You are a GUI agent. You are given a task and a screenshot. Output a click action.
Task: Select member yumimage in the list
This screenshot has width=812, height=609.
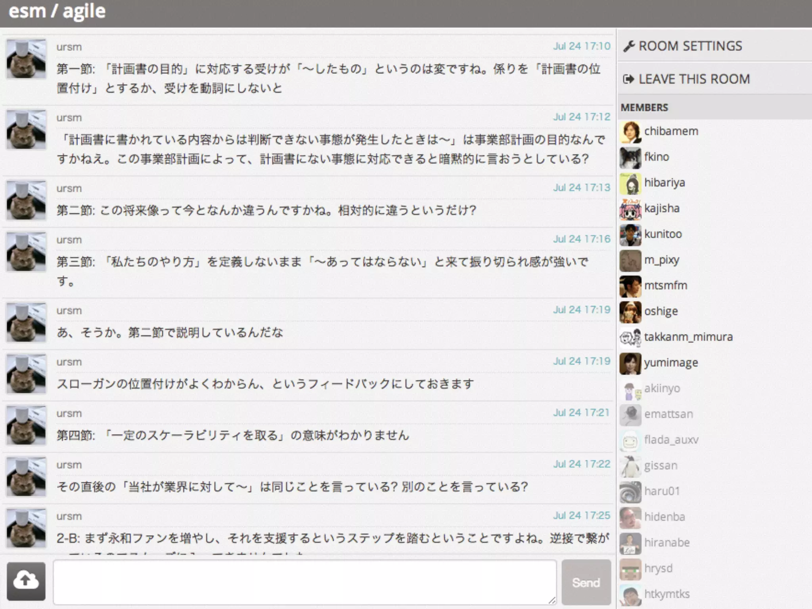671,363
